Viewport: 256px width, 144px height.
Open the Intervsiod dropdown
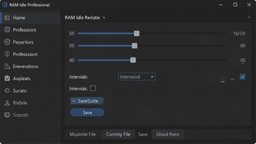(x=137, y=76)
